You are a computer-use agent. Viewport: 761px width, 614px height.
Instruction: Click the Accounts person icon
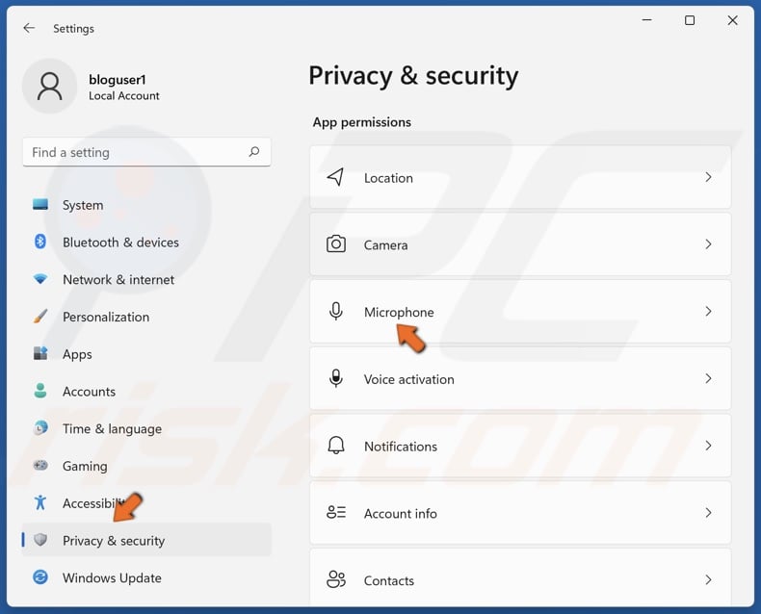pyautogui.click(x=40, y=391)
